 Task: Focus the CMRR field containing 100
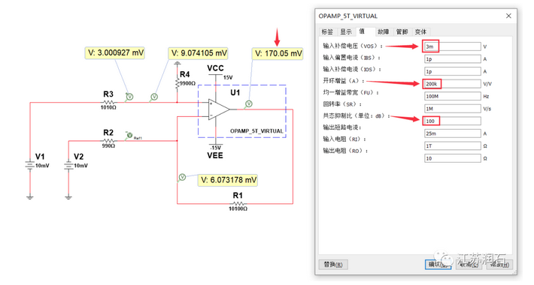[x=452, y=121]
